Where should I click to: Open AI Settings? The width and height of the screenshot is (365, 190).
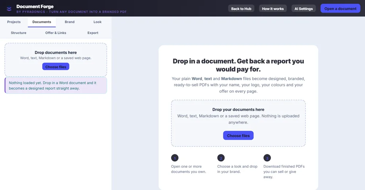[304, 9]
